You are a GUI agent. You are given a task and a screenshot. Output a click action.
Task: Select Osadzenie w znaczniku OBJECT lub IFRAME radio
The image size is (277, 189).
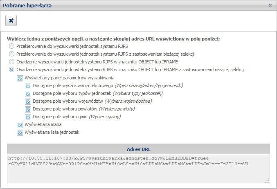tap(11, 62)
